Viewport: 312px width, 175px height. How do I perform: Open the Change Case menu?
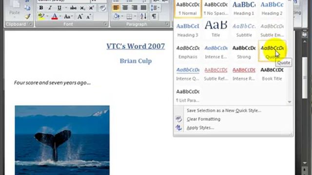[68, 17]
